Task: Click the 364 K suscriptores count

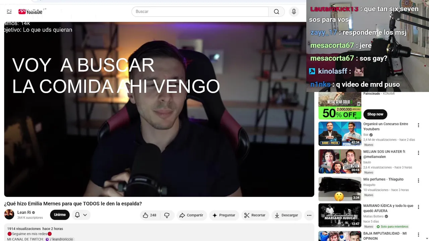Action: [30, 218]
